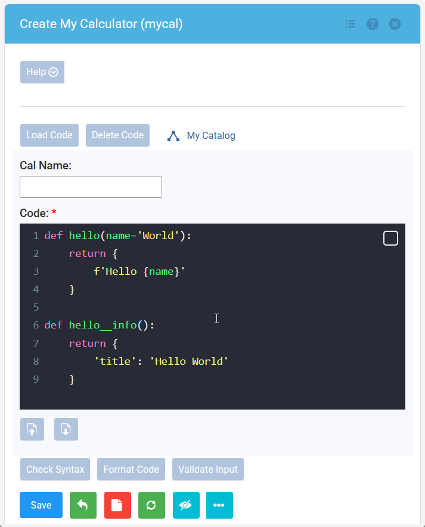The width and height of the screenshot is (425, 527).
Task: Click the My Catalog tree icon
Action: click(173, 136)
